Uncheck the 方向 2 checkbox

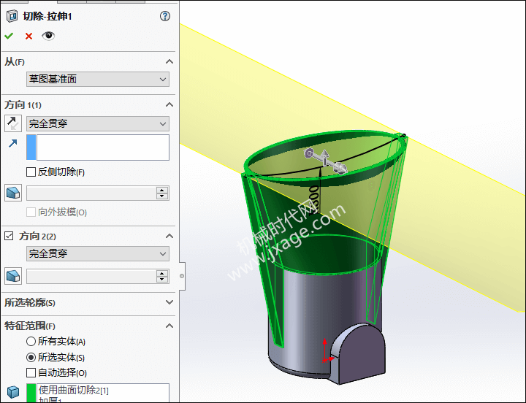pyautogui.click(x=9, y=236)
